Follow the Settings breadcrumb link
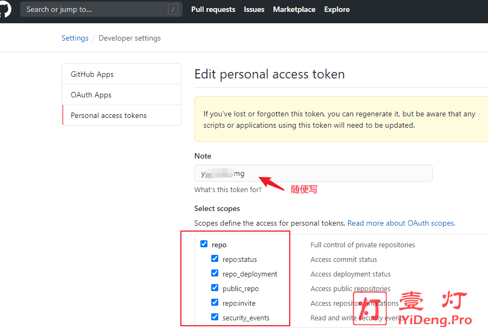Screen dimensions: 488x329 tap(75, 38)
